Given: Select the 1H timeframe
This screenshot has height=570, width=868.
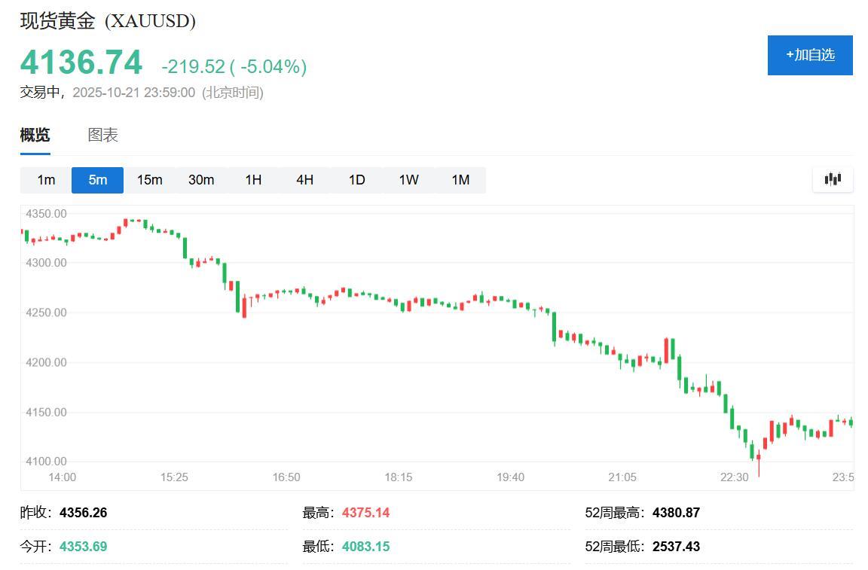Looking at the screenshot, I should 252,180.
